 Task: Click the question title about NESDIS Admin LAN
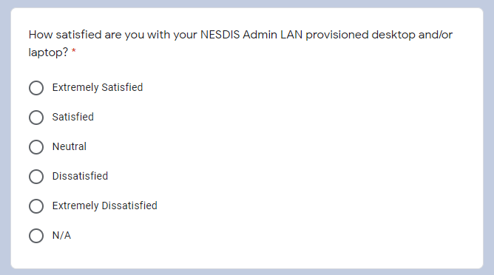pyautogui.click(x=240, y=43)
